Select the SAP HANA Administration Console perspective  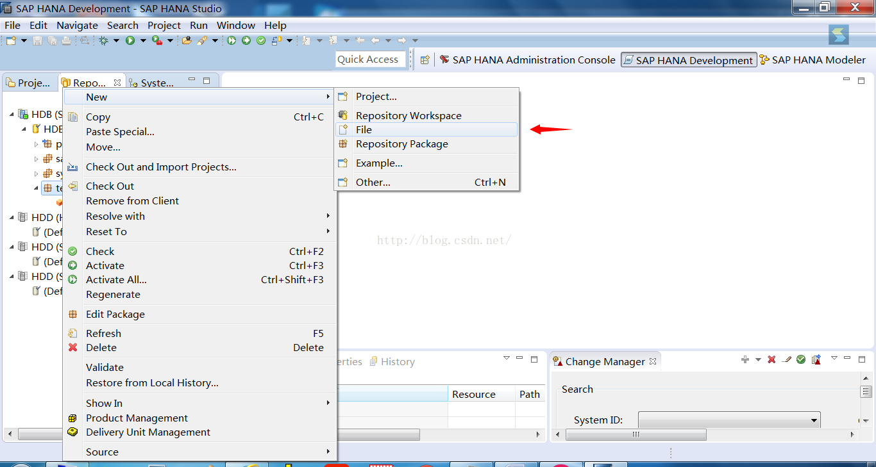click(x=527, y=60)
